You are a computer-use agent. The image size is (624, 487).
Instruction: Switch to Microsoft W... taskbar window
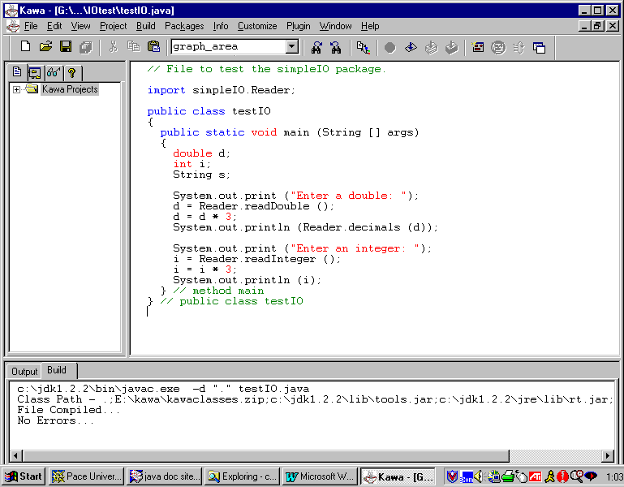click(320, 476)
